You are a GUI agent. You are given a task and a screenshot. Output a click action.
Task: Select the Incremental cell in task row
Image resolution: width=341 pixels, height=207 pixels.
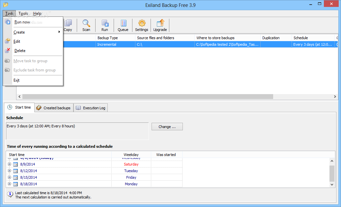tap(116, 44)
